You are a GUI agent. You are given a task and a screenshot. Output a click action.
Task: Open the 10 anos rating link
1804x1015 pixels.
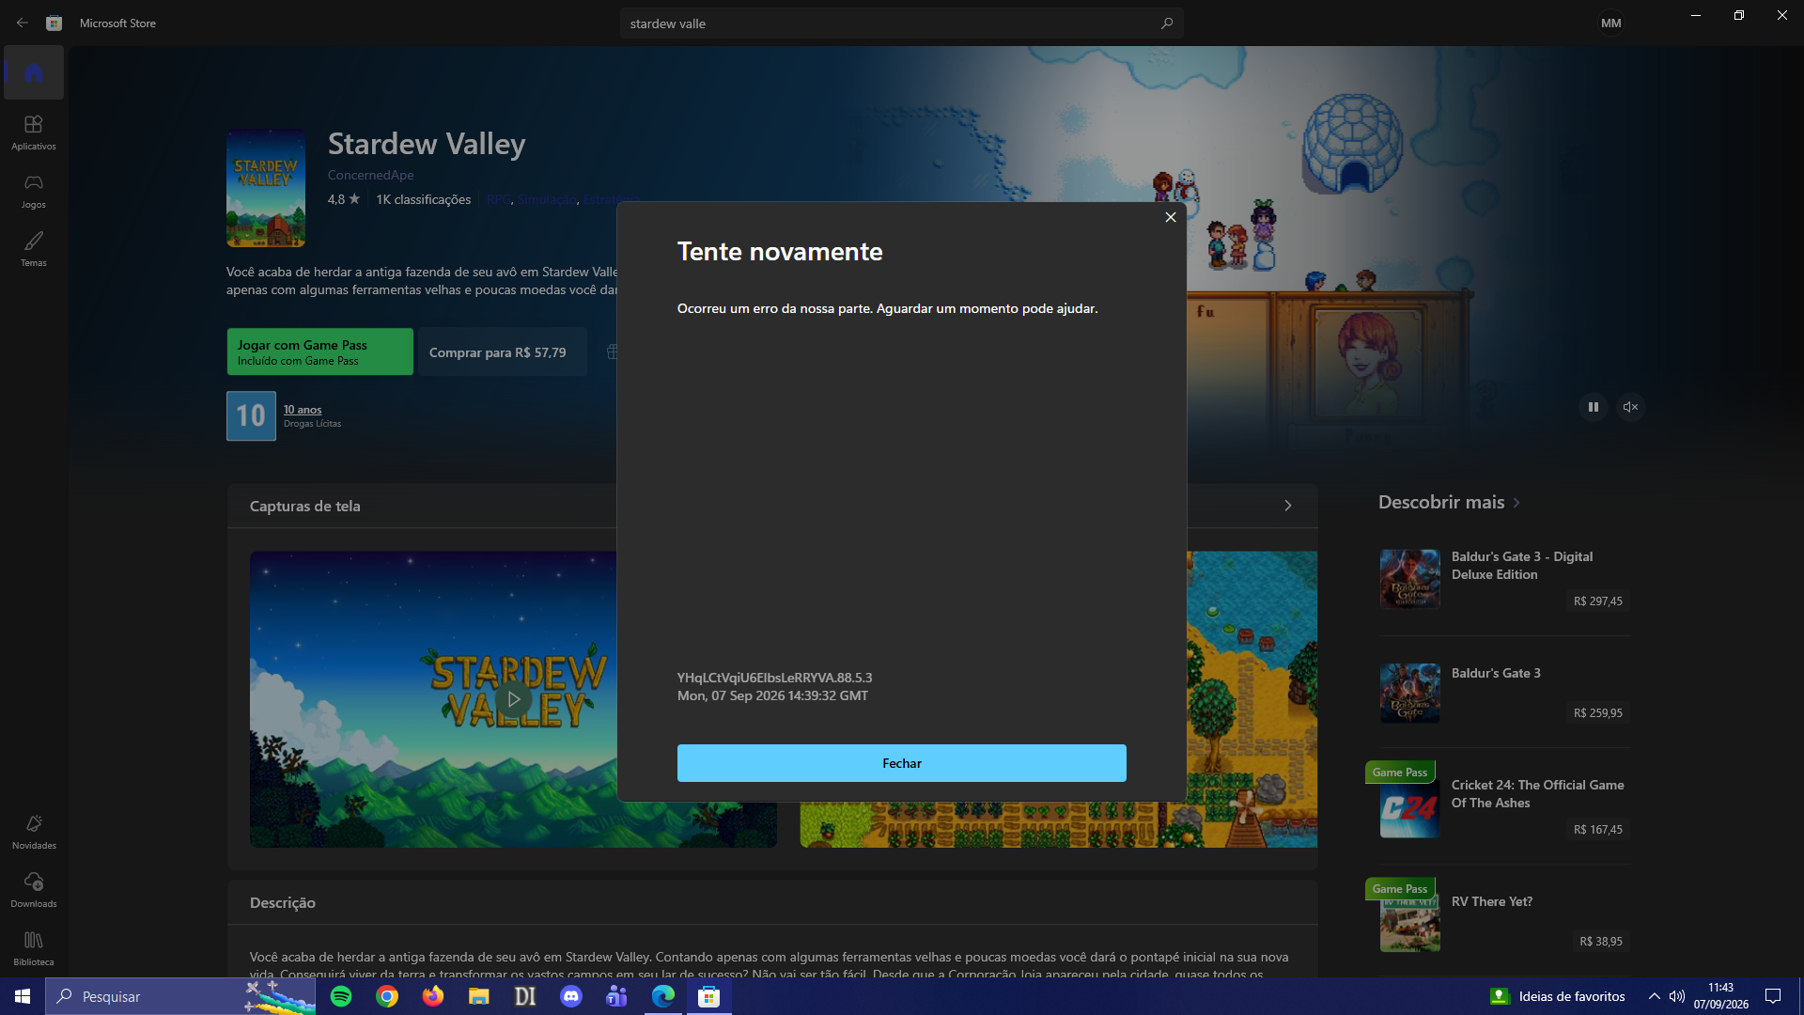[x=303, y=410]
